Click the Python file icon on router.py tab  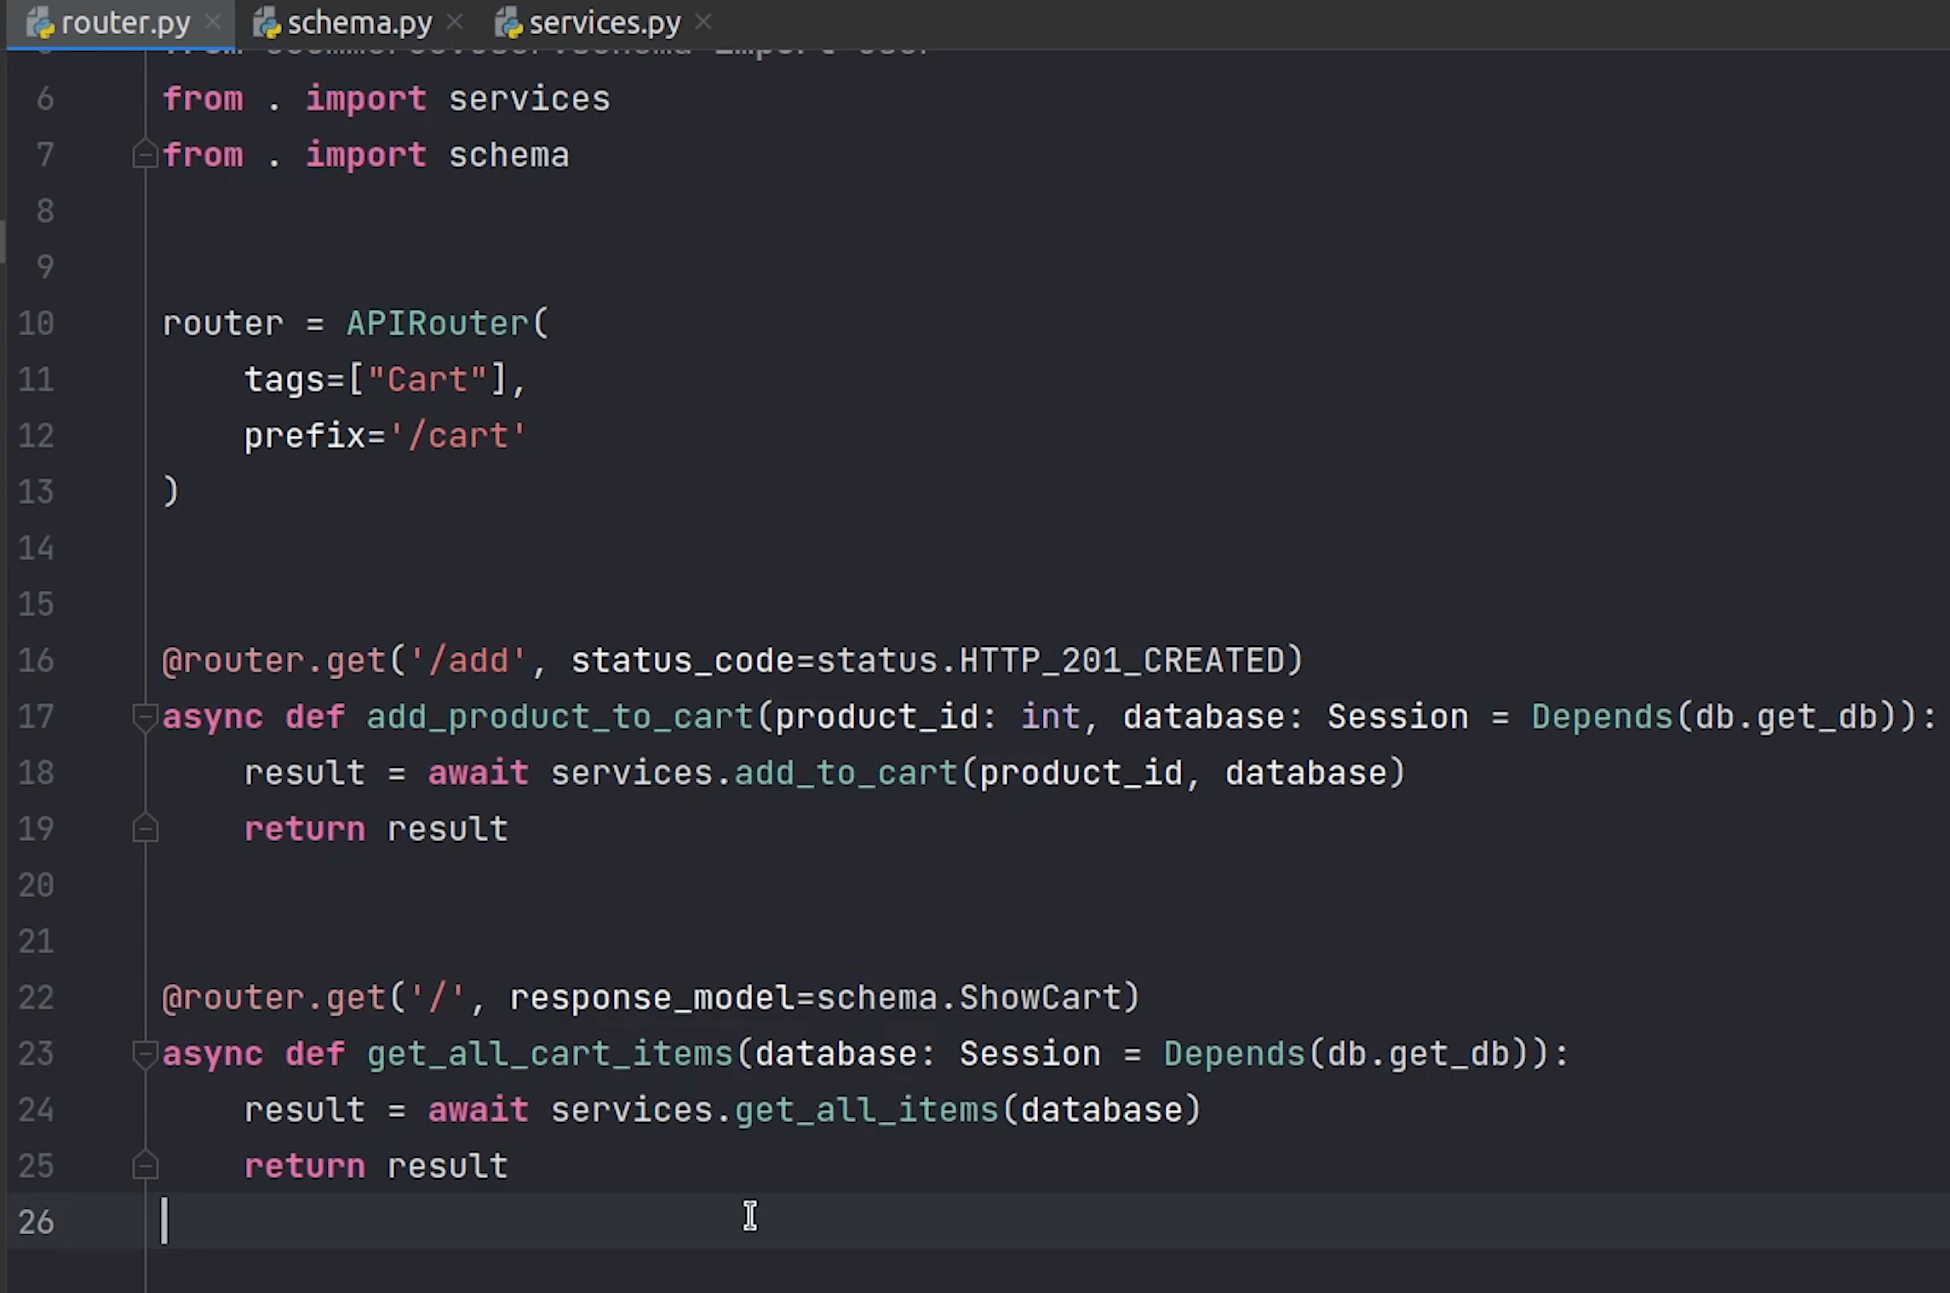[x=40, y=24]
